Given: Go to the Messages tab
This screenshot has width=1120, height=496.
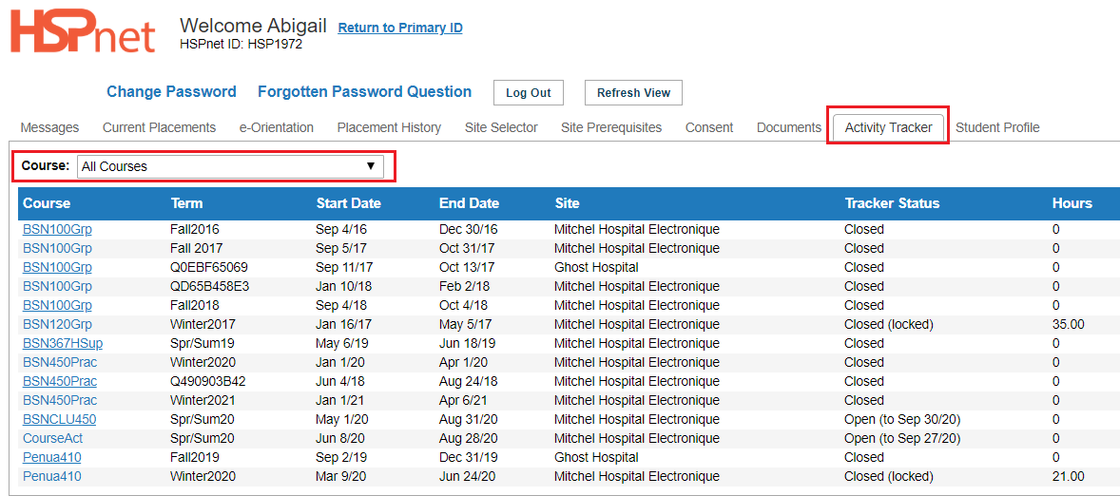Looking at the screenshot, I should click(49, 127).
